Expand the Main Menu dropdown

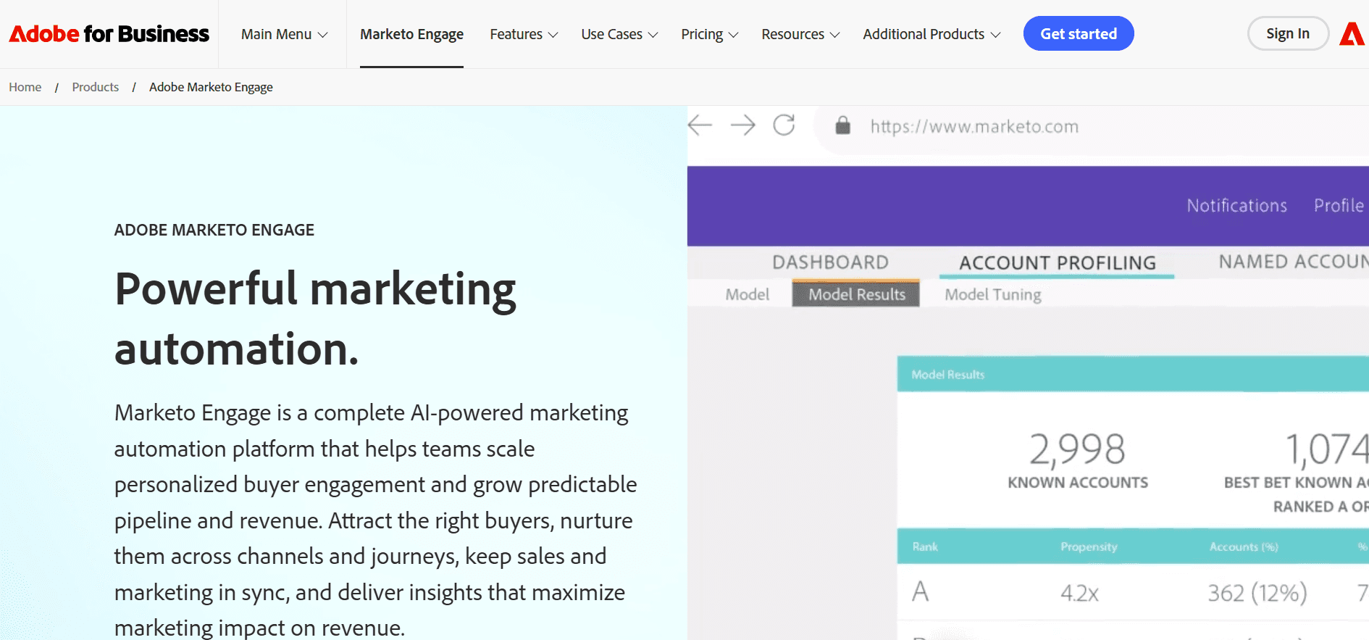(284, 34)
